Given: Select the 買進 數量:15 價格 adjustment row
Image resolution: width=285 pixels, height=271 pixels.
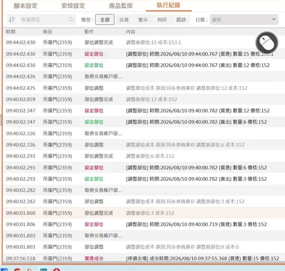Looking at the screenshot, I should point(200,54).
